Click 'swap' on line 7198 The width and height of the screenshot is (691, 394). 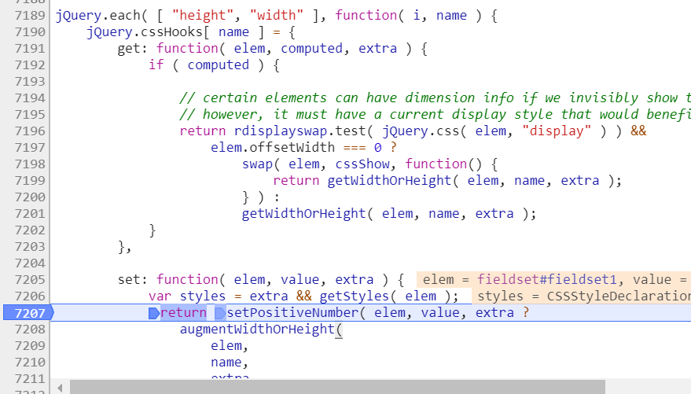(257, 164)
